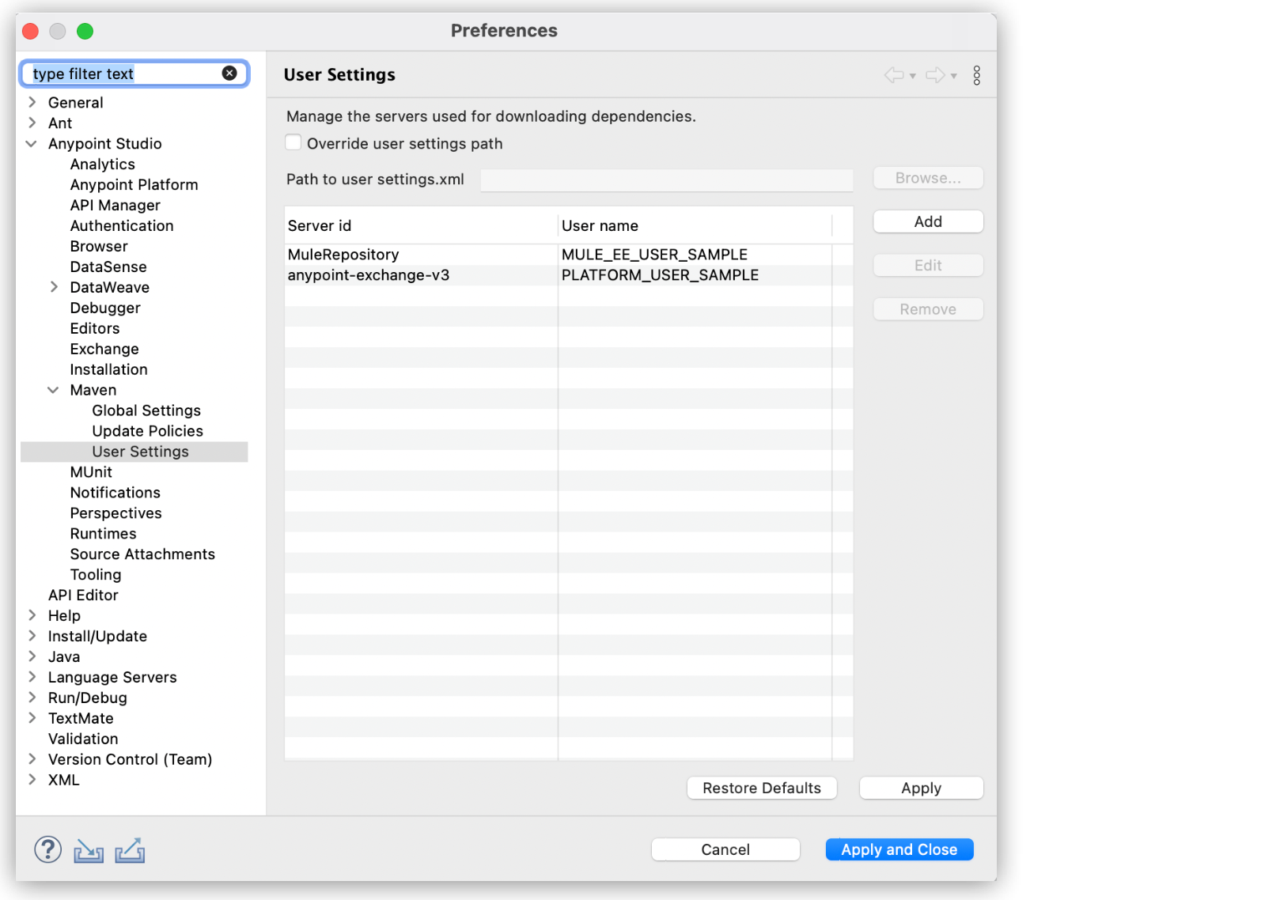Click the back navigation arrow icon
This screenshot has width=1280, height=900.
895,75
